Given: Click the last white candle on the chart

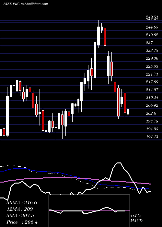Looking at the screenshot, I should [128, 112].
